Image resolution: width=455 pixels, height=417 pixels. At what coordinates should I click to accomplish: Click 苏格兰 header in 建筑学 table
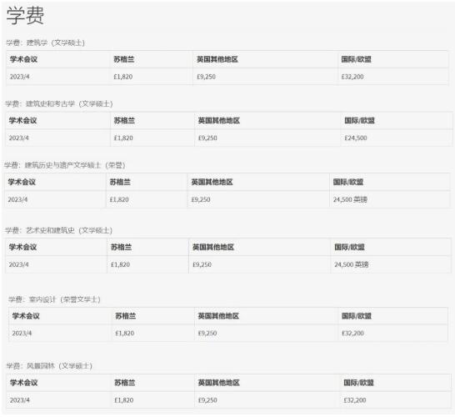tap(124, 59)
